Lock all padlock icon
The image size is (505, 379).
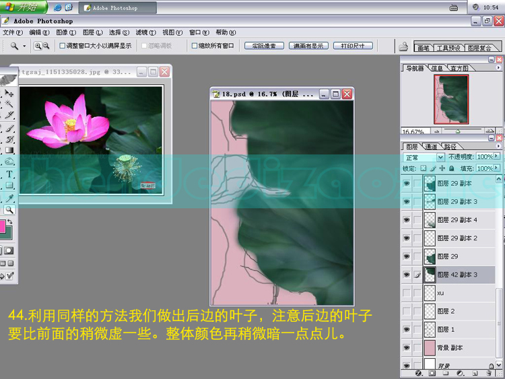click(452, 168)
